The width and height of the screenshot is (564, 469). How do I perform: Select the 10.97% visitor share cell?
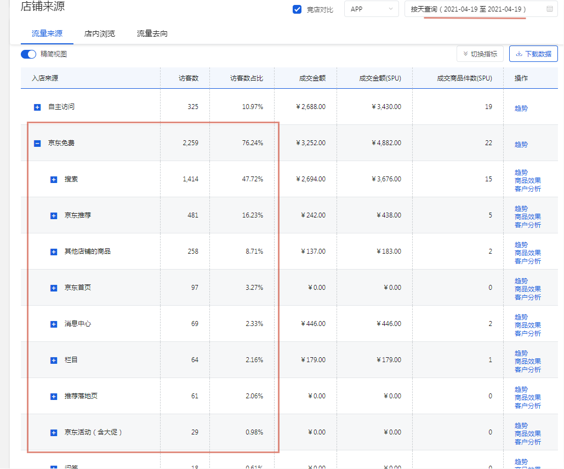click(x=253, y=107)
